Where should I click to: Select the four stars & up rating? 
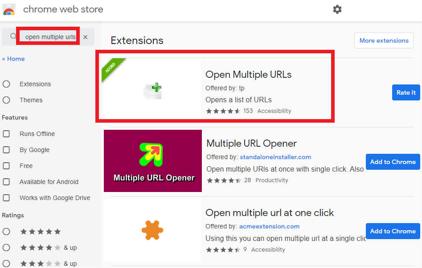pyautogui.click(x=6, y=248)
